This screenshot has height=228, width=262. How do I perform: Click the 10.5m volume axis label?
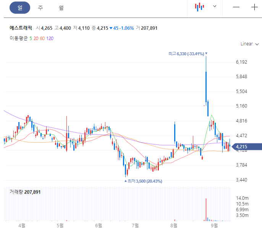[x=242, y=204]
